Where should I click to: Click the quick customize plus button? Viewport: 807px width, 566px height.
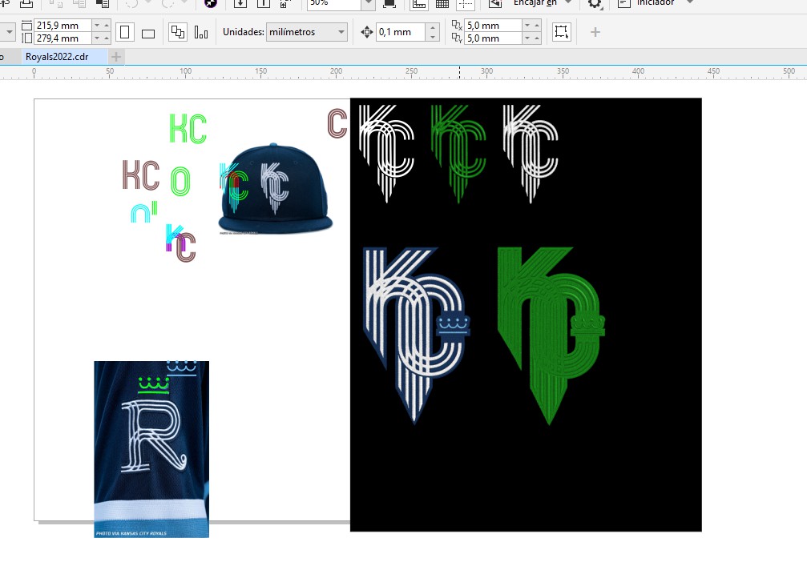tap(595, 32)
